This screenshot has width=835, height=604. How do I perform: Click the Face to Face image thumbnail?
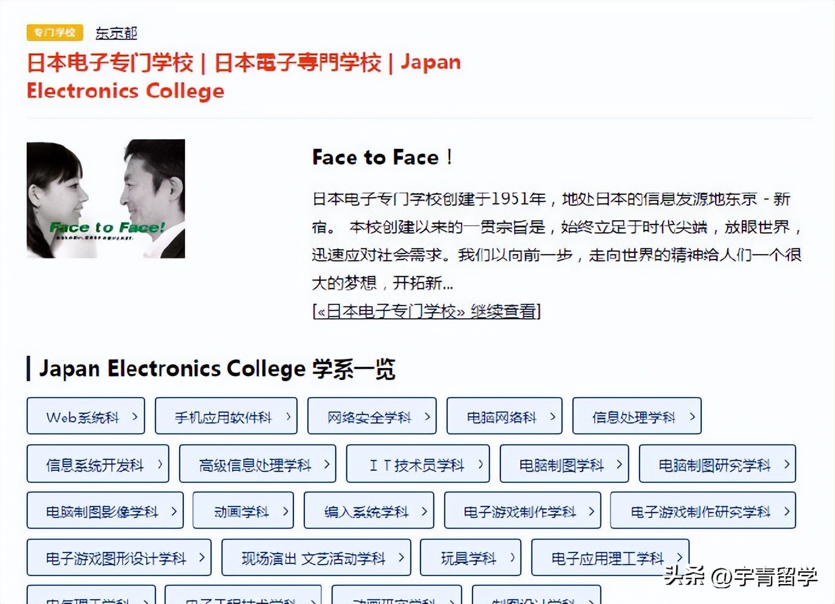pyautogui.click(x=106, y=198)
